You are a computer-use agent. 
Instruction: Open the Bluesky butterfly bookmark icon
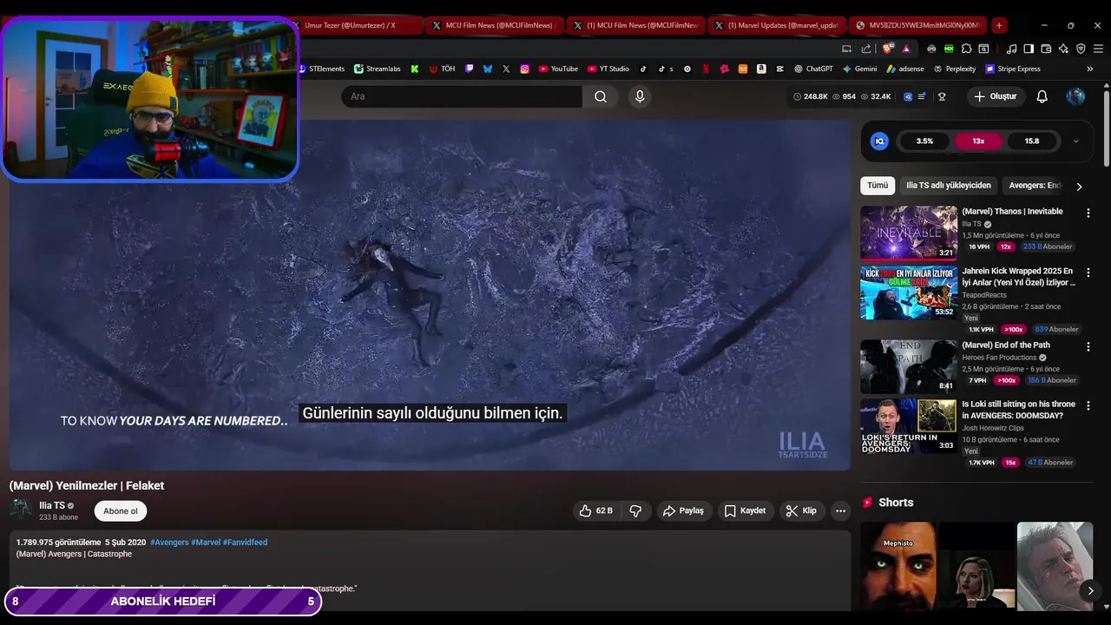488,69
